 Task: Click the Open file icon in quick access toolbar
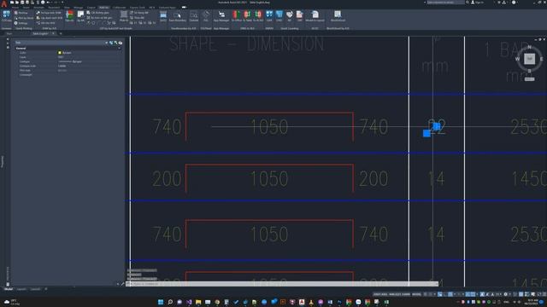(17, 3)
